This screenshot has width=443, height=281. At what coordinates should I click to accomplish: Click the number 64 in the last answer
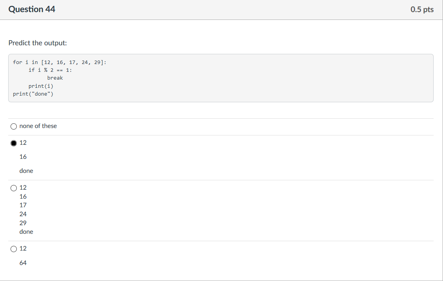tap(23, 263)
